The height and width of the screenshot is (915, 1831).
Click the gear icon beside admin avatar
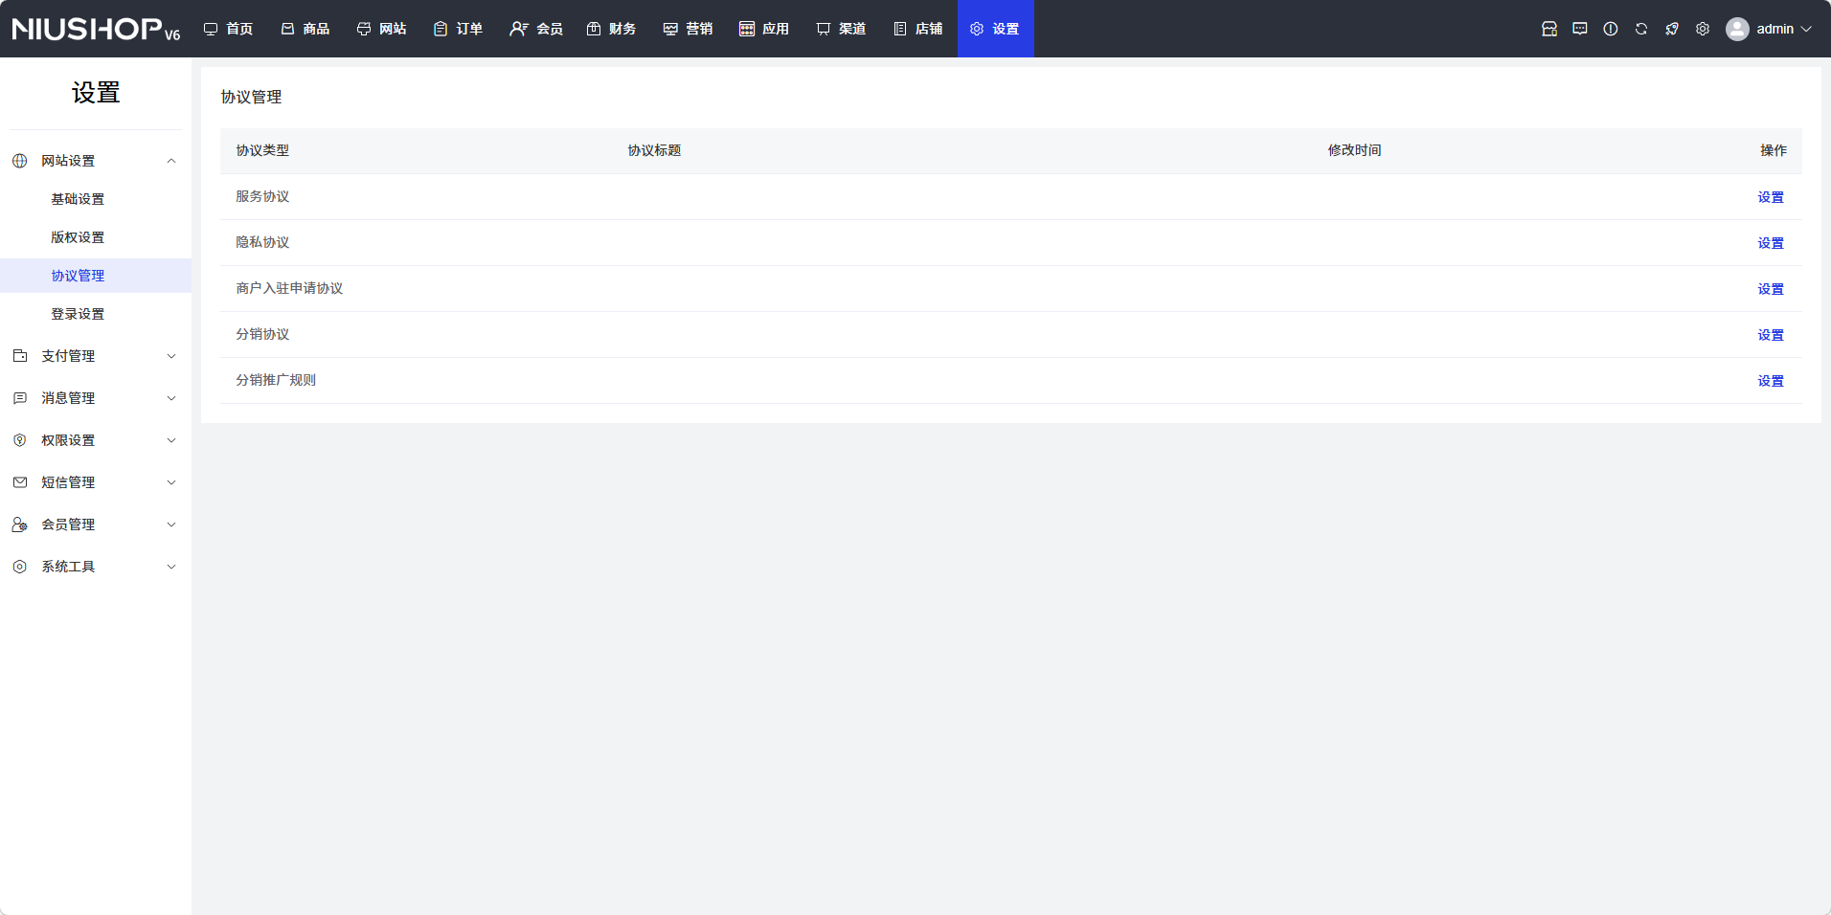click(x=1702, y=29)
